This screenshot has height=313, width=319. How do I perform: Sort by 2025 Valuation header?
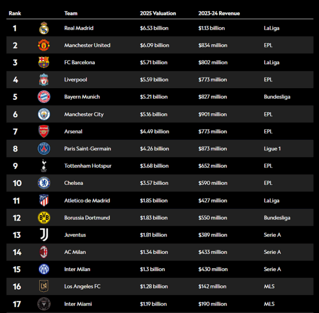pyautogui.click(x=158, y=13)
